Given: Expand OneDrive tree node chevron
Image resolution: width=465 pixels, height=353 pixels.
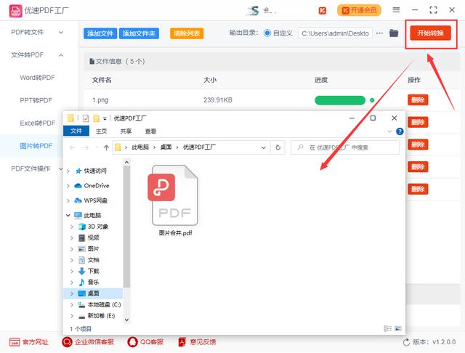Looking at the screenshot, I should [x=68, y=185].
